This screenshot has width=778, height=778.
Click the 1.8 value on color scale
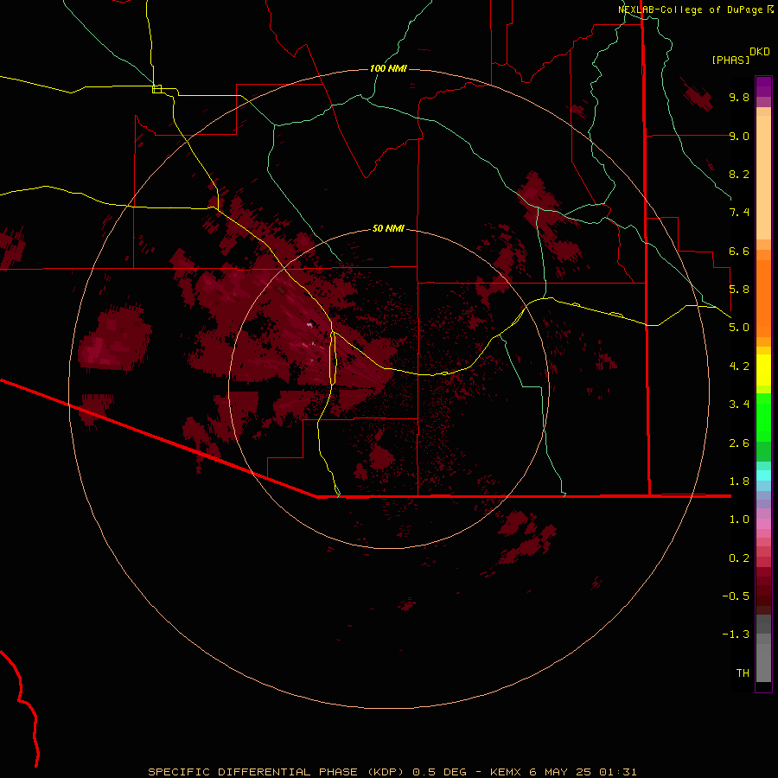[739, 481]
